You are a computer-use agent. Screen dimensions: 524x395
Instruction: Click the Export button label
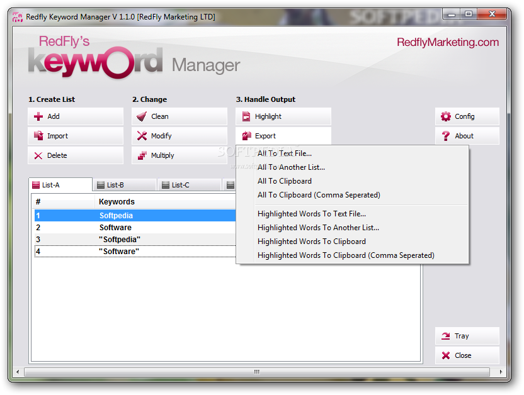[x=265, y=136]
